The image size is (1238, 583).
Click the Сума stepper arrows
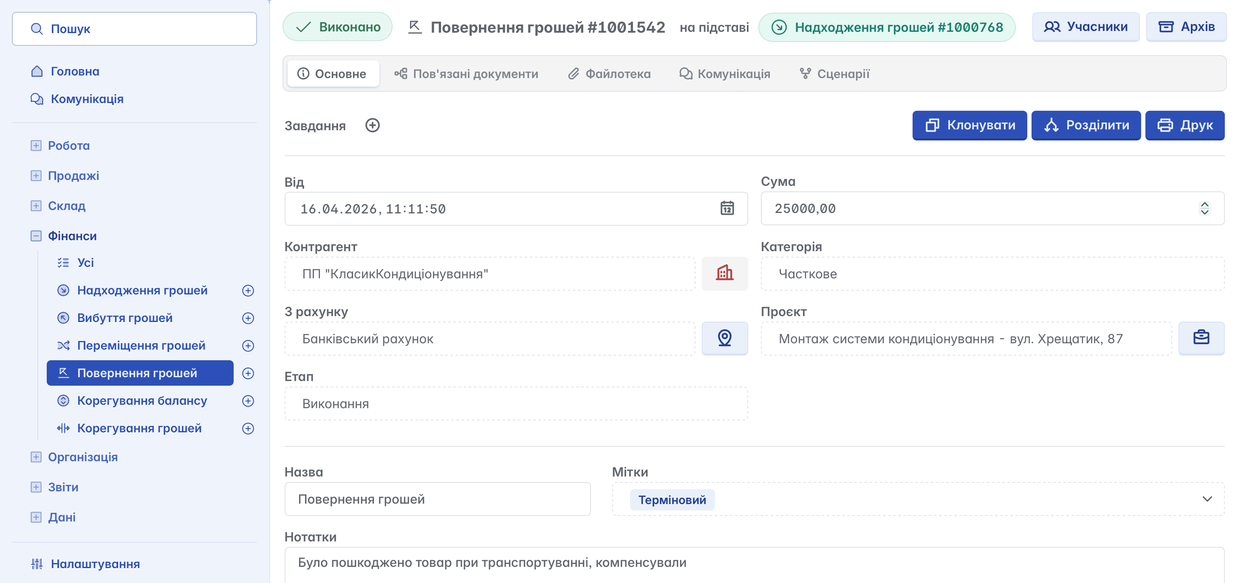[1204, 208]
